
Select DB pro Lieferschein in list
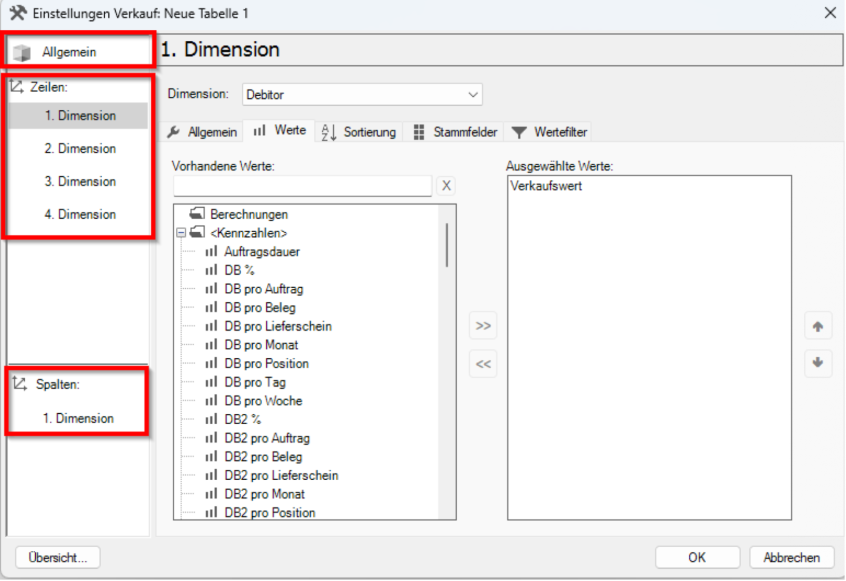tap(278, 326)
